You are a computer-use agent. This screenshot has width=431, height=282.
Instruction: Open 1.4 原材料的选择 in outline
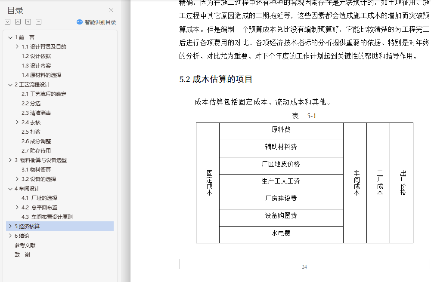coord(41,75)
